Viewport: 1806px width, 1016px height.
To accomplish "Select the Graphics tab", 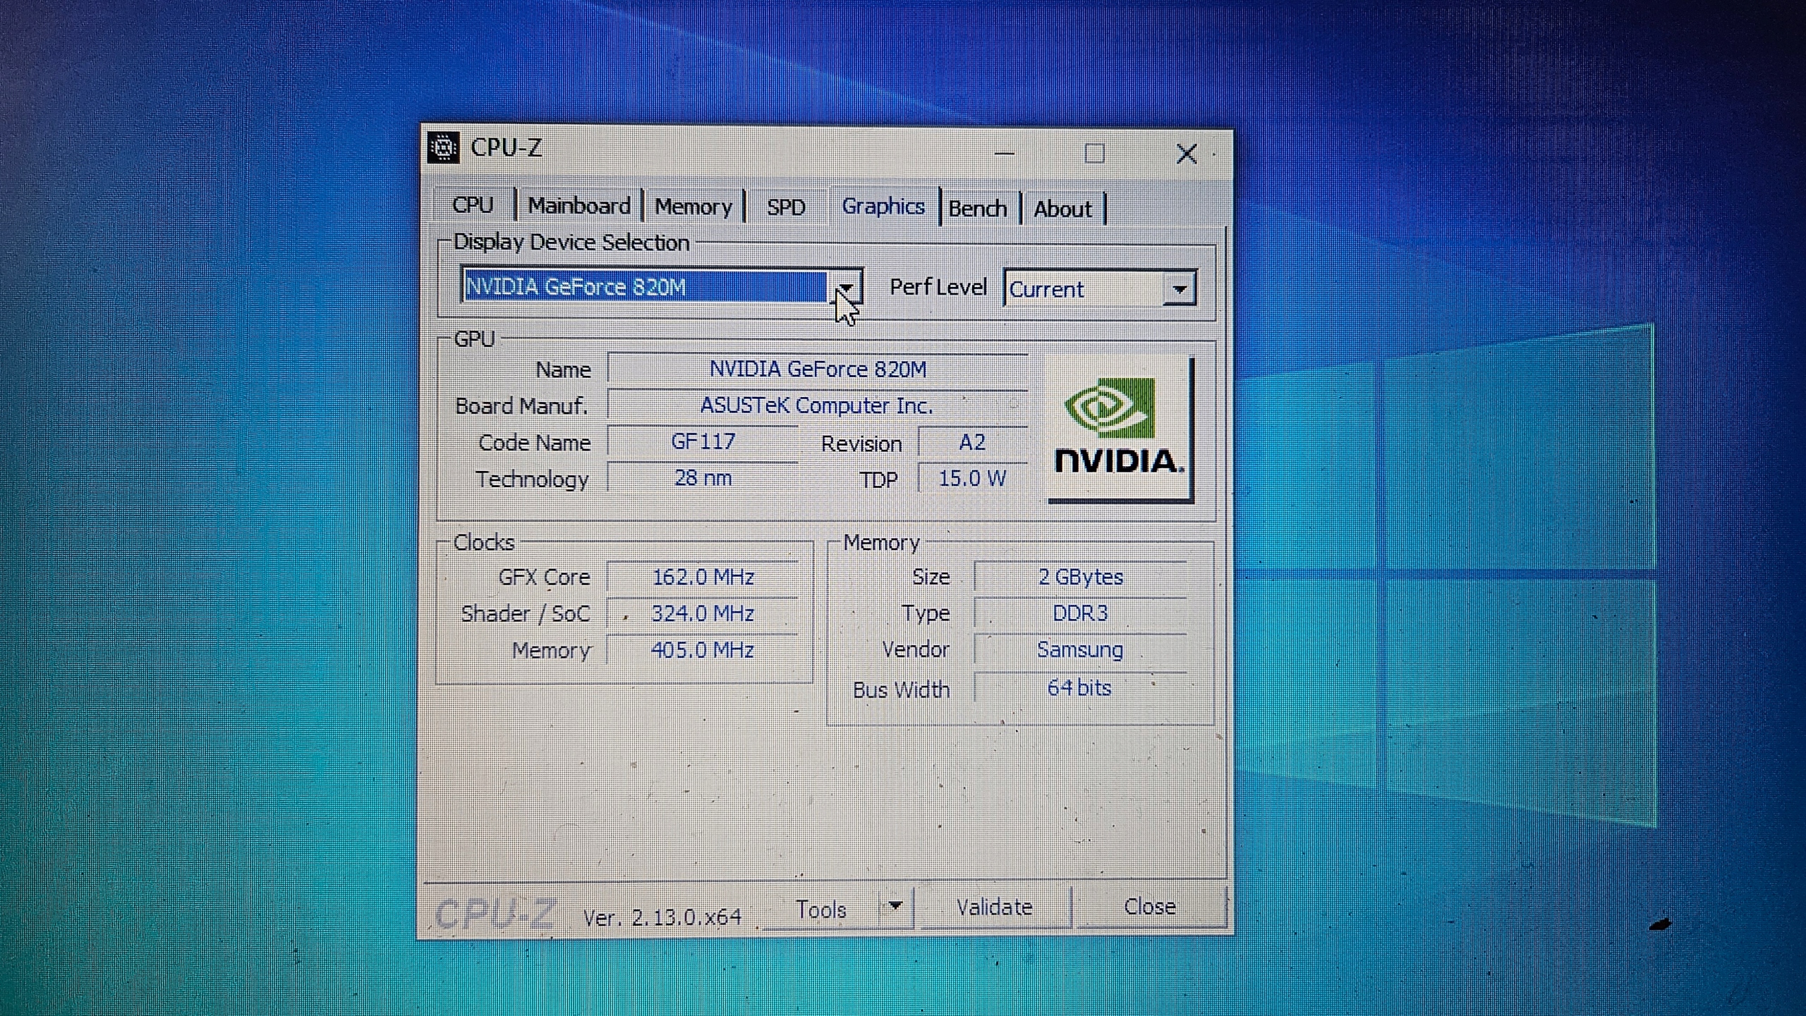I will coord(883,206).
